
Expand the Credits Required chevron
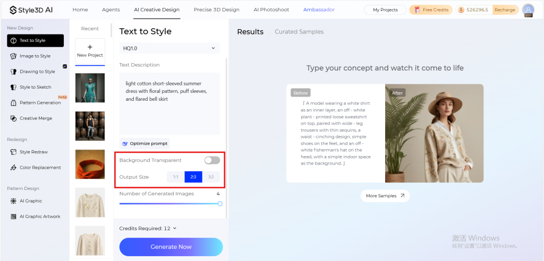(174, 228)
